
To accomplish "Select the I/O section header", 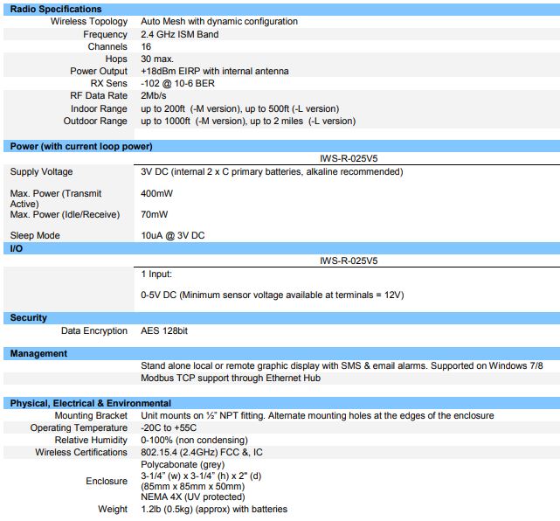I will click(16, 248).
